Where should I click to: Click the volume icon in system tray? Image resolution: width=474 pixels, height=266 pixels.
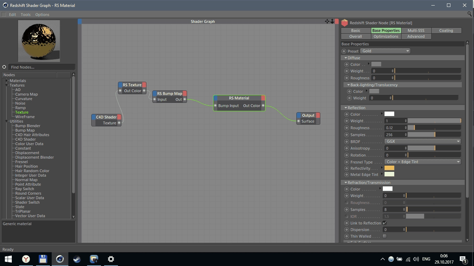[x=416, y=259]
